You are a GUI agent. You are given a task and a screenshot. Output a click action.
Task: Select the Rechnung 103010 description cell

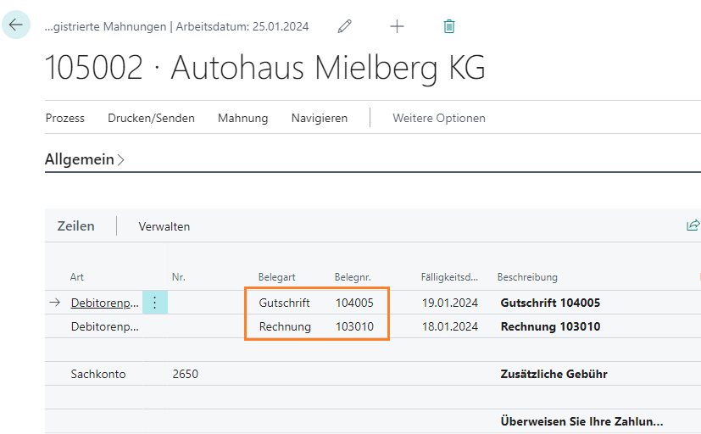(x=550, y=326)
